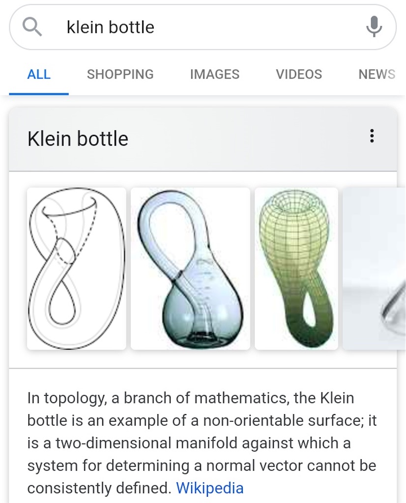Go to the NEWS tab
Image resolution: width=406 pixels, height=503 pixels.
click(x=377, y=75)
